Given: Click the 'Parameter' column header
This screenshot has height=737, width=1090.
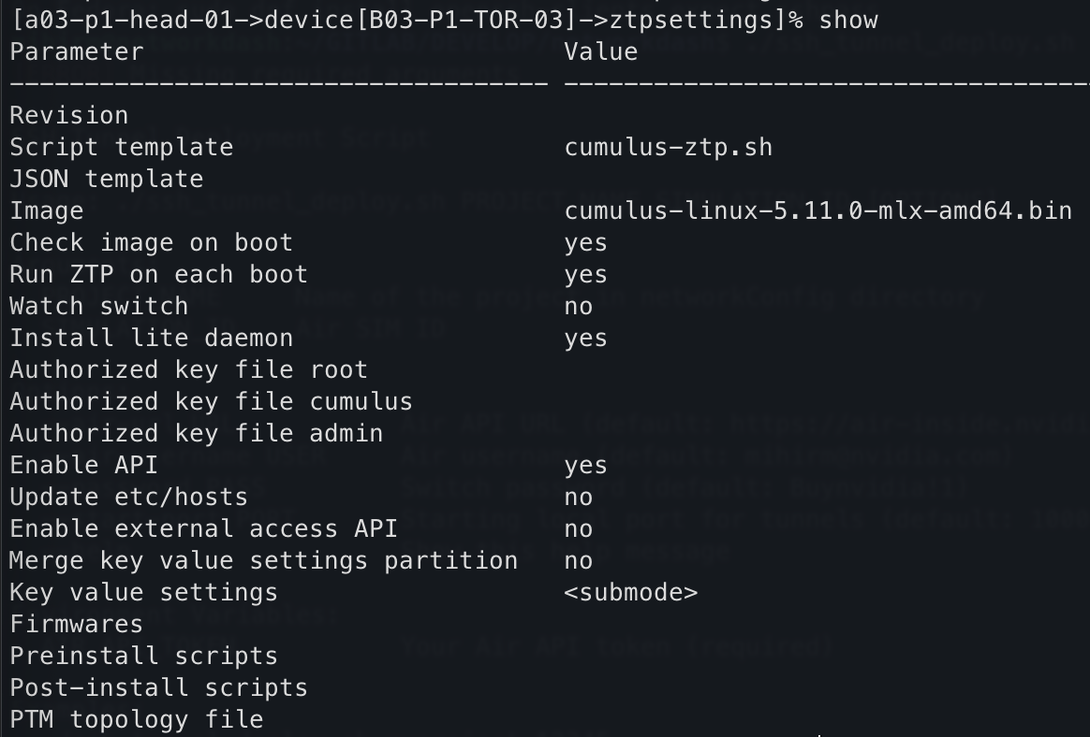Looking at the screenshot, I should tap(77, 51).
